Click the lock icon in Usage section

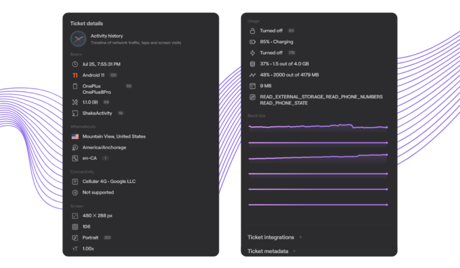click(252, 31)
